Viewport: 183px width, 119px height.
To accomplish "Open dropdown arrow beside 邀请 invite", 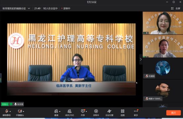I will click(60, 111).
